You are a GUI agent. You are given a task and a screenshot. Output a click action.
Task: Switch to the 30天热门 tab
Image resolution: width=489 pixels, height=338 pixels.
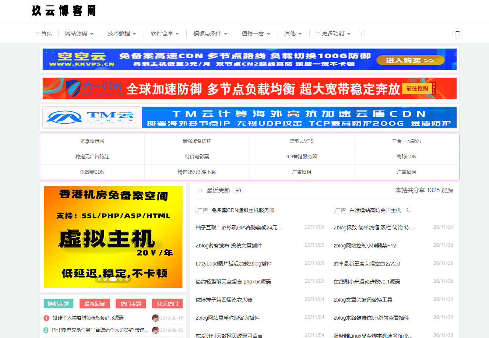(x=167, y=304)
